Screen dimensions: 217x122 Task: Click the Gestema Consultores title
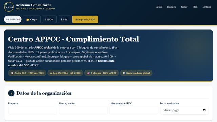click(x=33, y=5)
